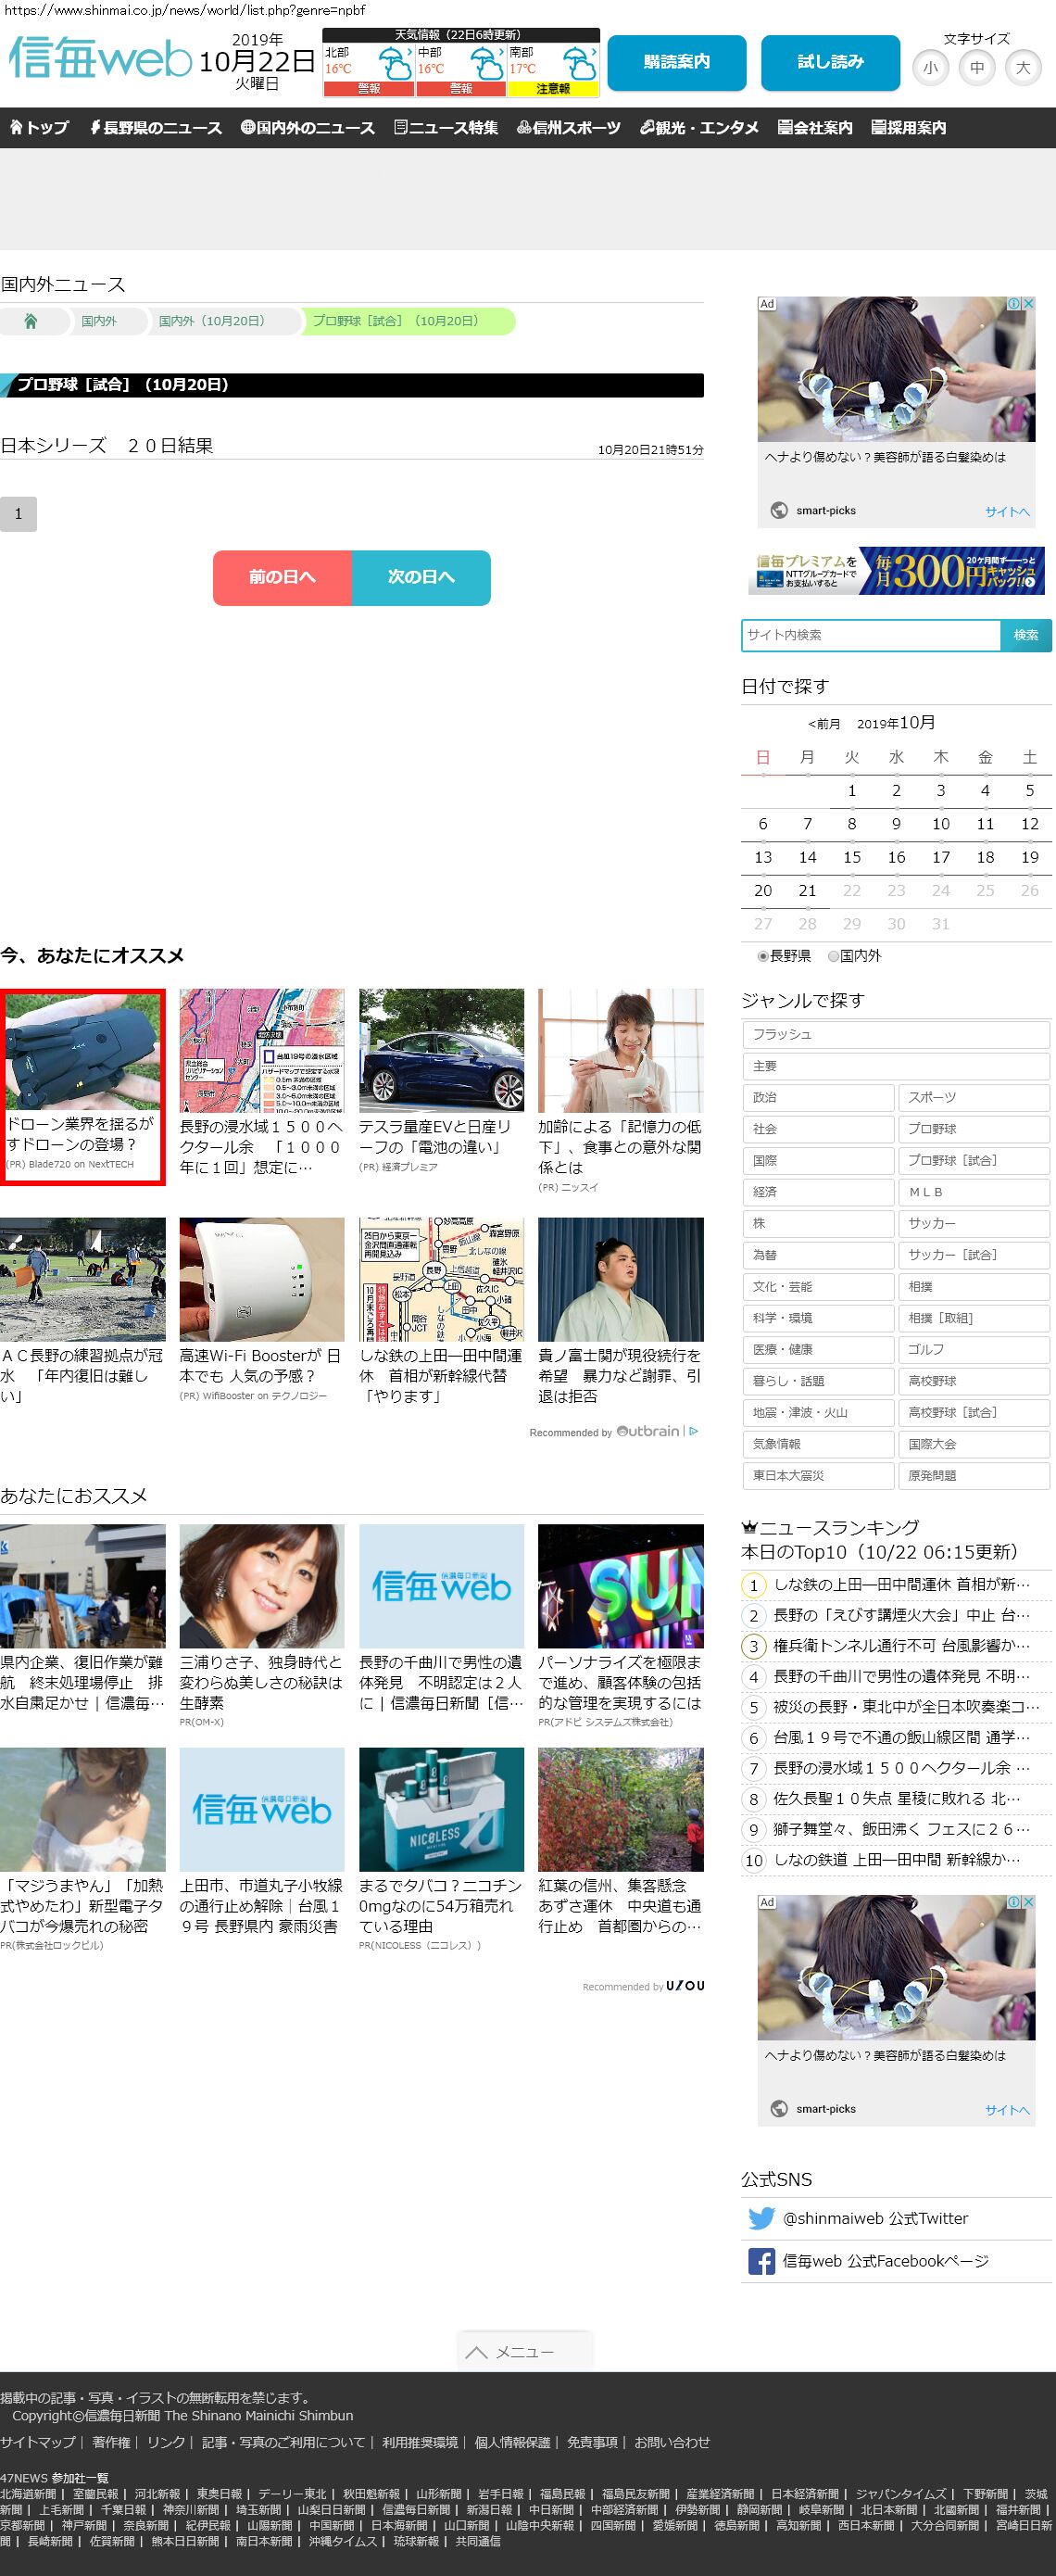
Task: Open the Facebook page icon
Action: click(x=761, y=2261)
